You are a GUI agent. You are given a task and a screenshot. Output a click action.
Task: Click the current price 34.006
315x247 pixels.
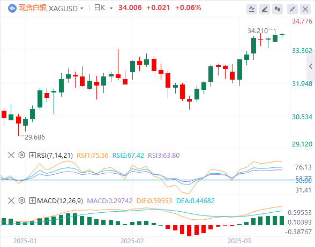click(x=130, y=8)
